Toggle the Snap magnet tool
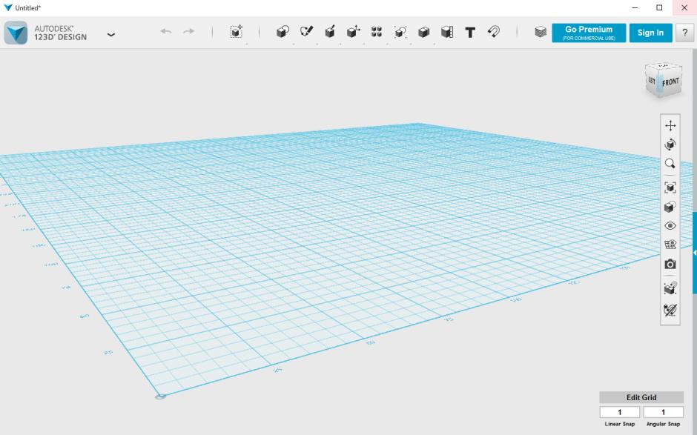This screenshot has width=697, height=435. tap(493, 31)
